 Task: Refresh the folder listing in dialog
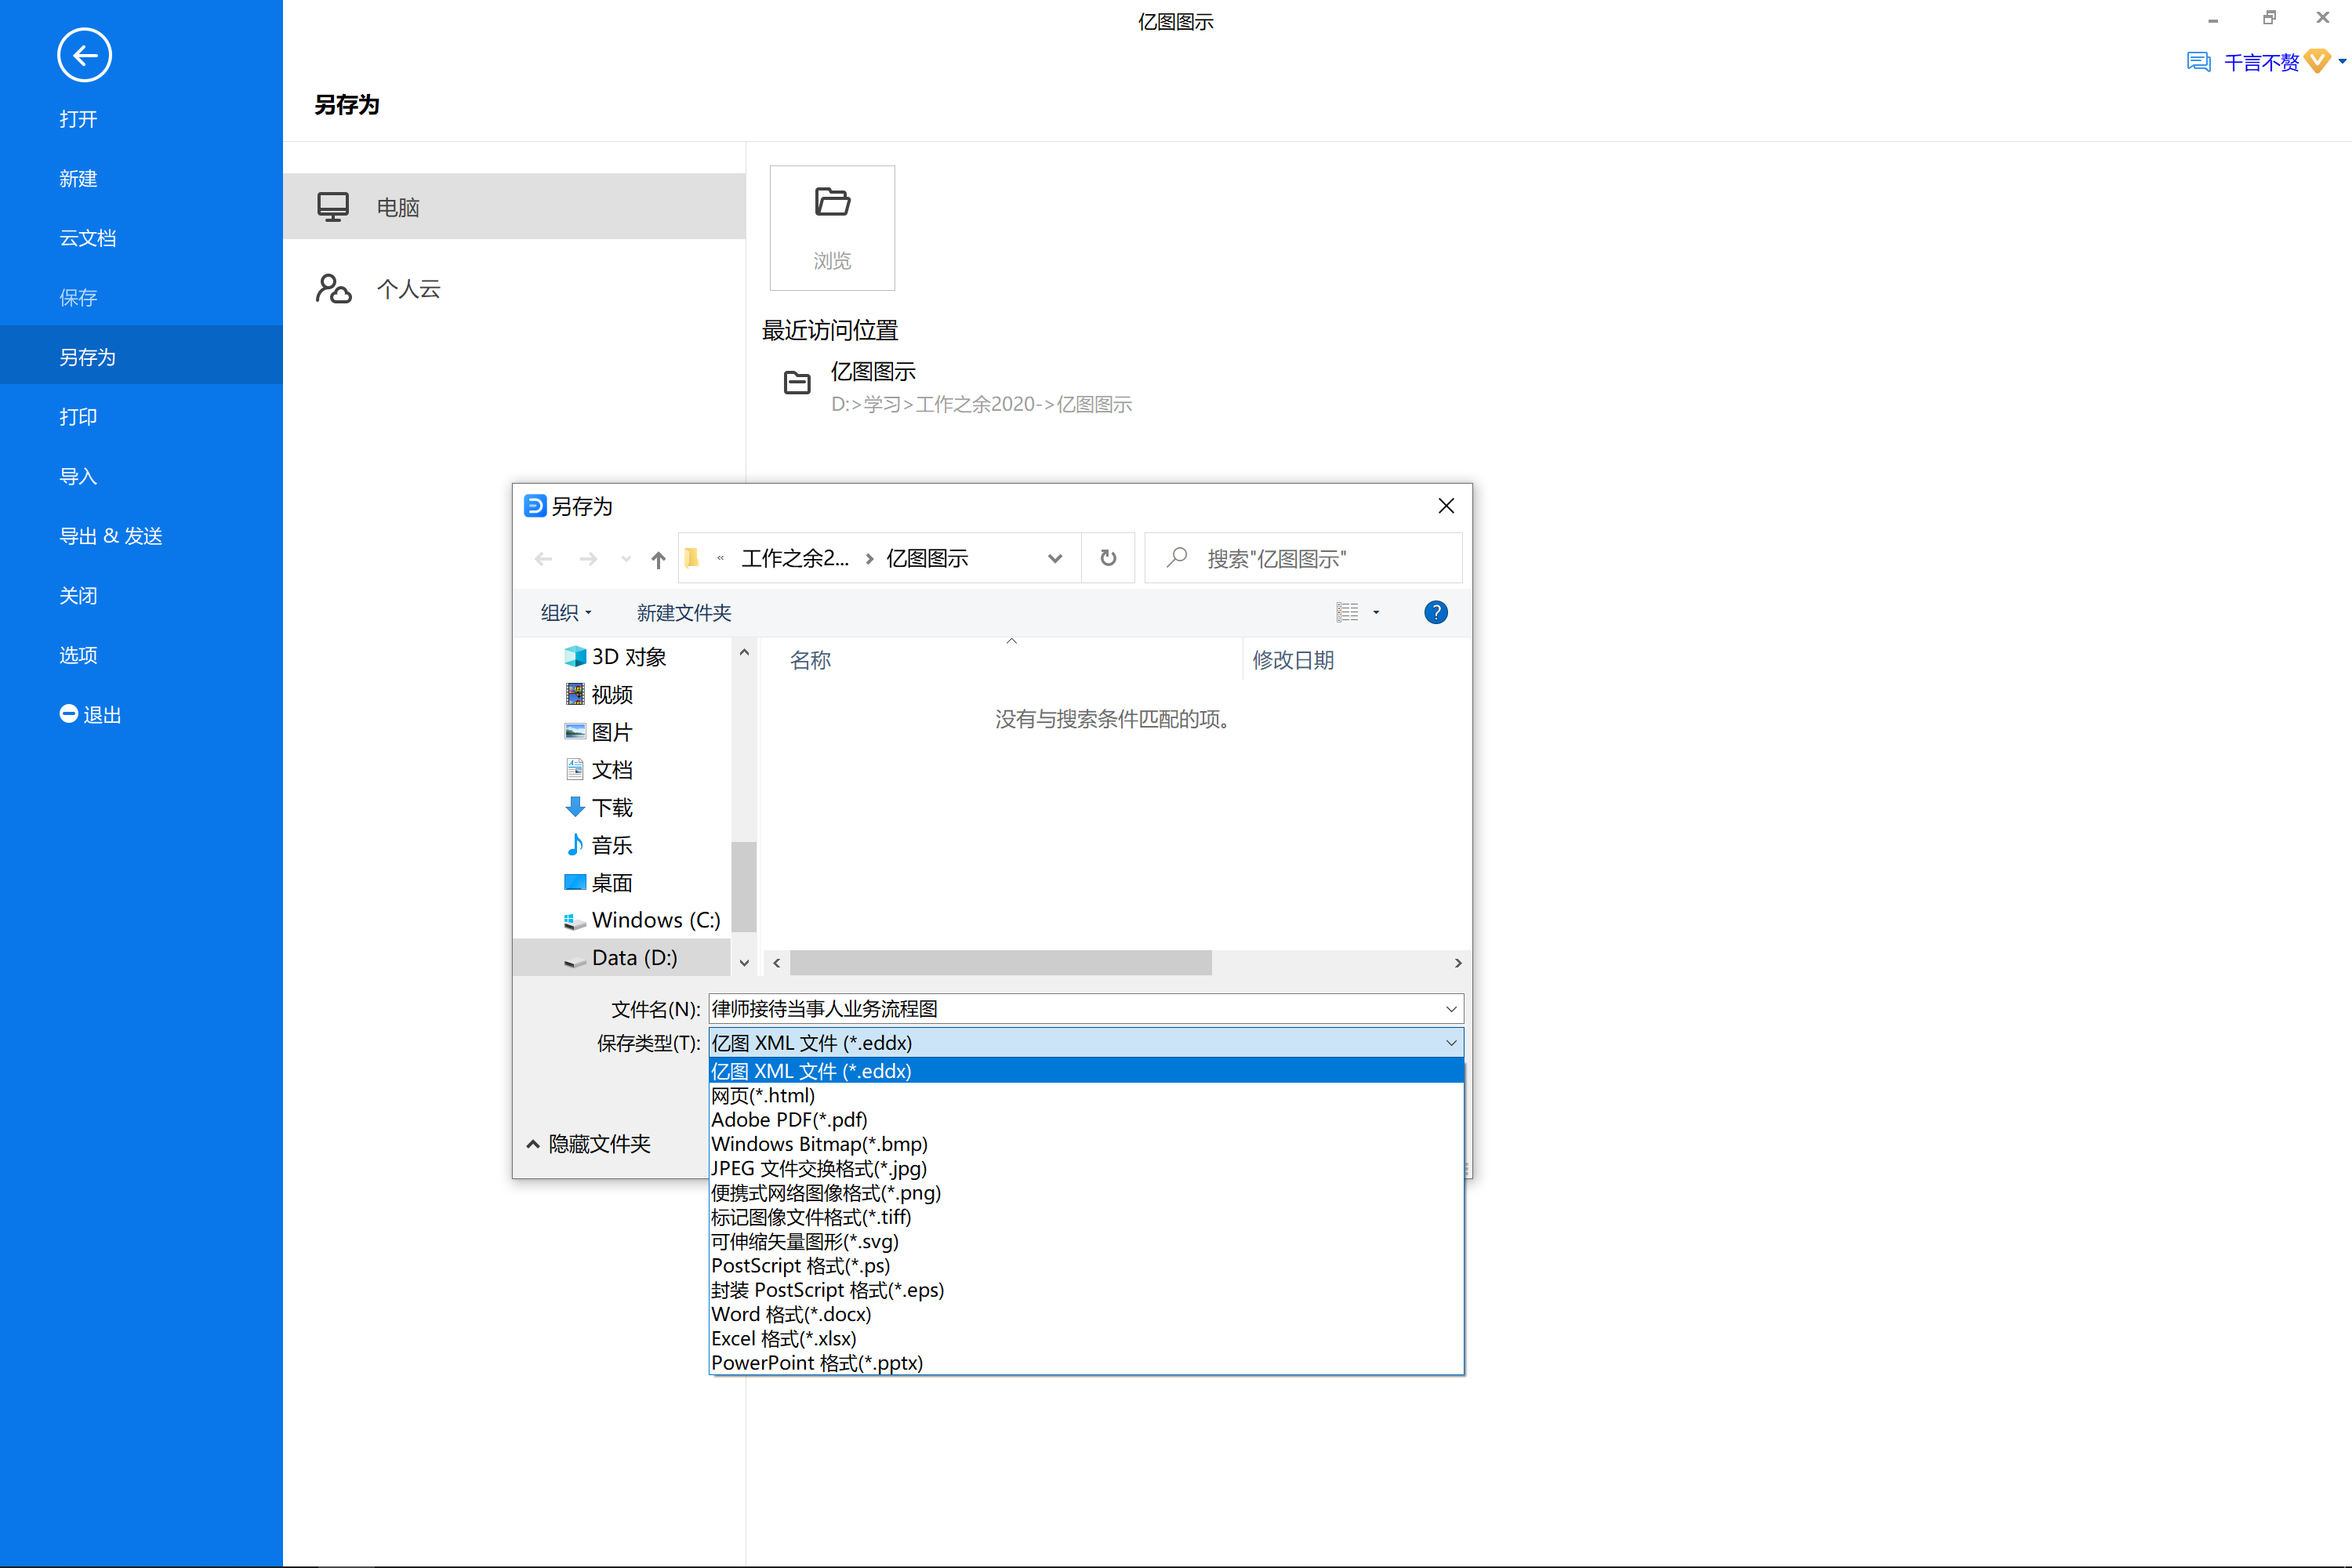coord(1108,558)
